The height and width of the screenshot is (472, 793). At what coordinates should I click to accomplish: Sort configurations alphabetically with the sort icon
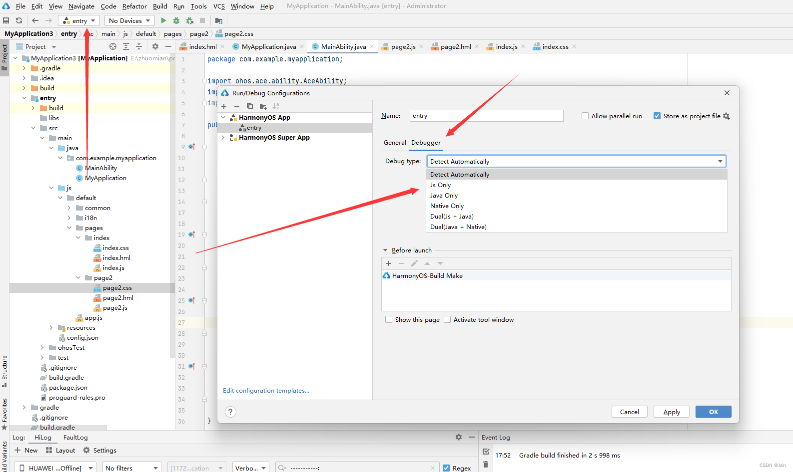click(276, 106)
